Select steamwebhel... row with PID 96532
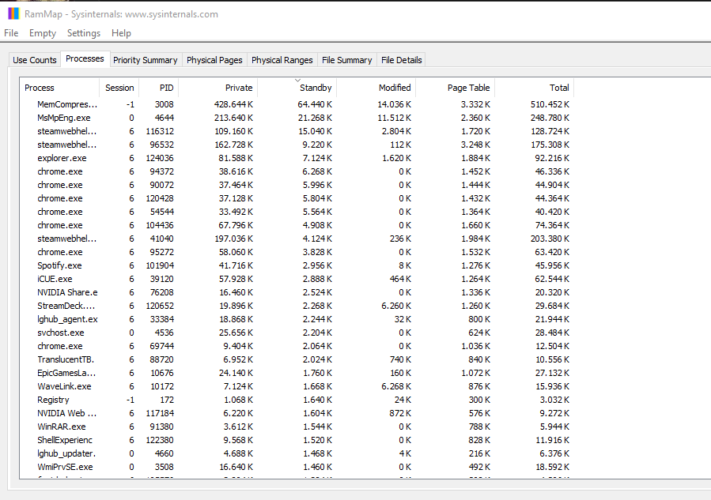This screenshot has height=500, width=711. 297,145
